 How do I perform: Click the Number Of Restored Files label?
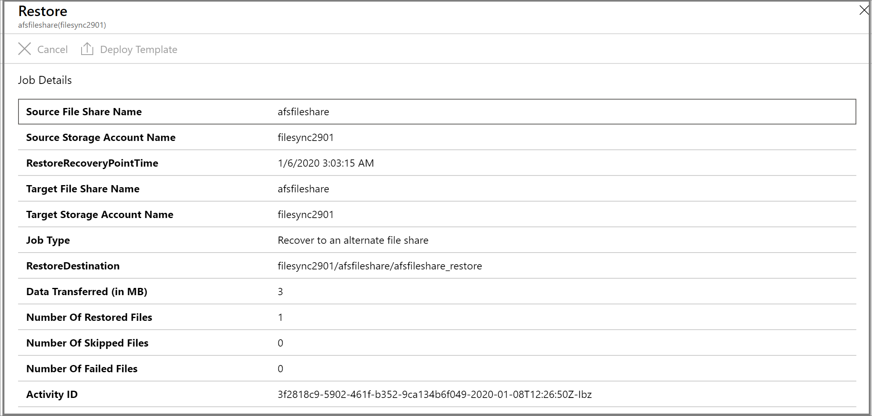(89, 317)
